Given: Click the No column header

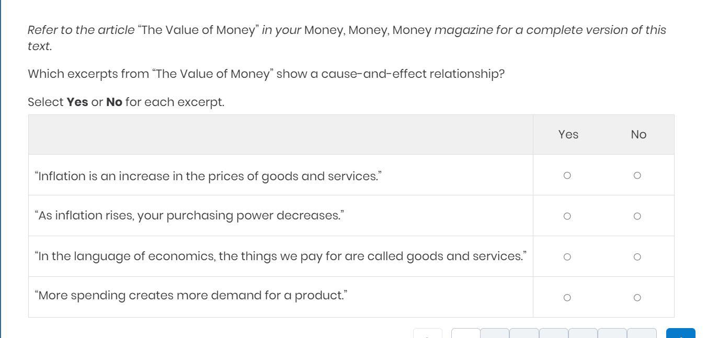Looking at the screenshot, I should 638,135.
